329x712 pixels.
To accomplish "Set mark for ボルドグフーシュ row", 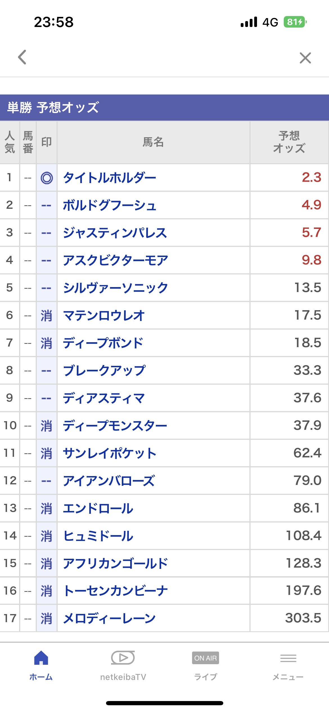I will point(47,205).
